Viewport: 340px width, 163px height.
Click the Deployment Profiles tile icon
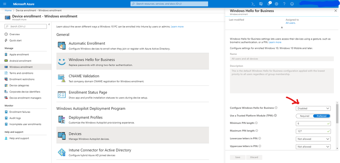[62, 120]
